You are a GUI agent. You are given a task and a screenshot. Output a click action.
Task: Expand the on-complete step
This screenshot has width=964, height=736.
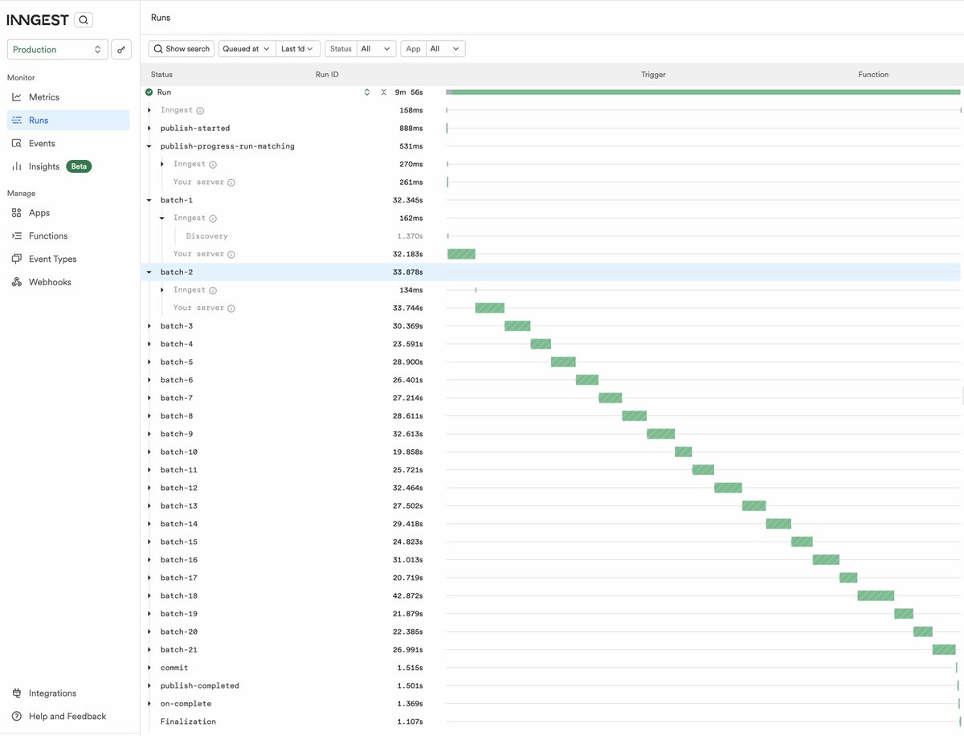149,704
